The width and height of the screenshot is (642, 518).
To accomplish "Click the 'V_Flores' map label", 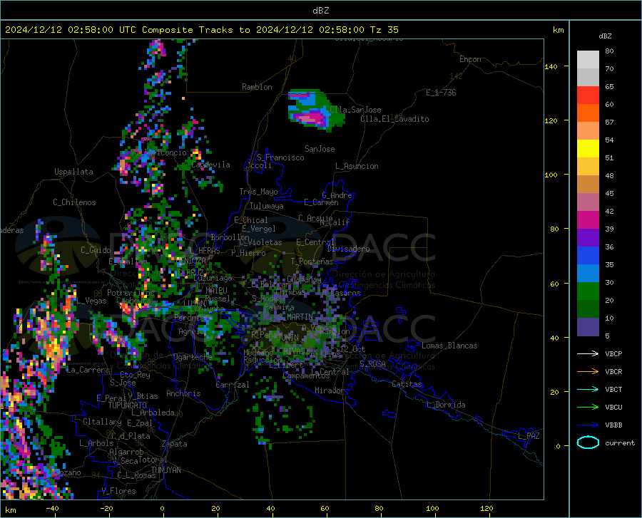I will (x=118, y=491).
